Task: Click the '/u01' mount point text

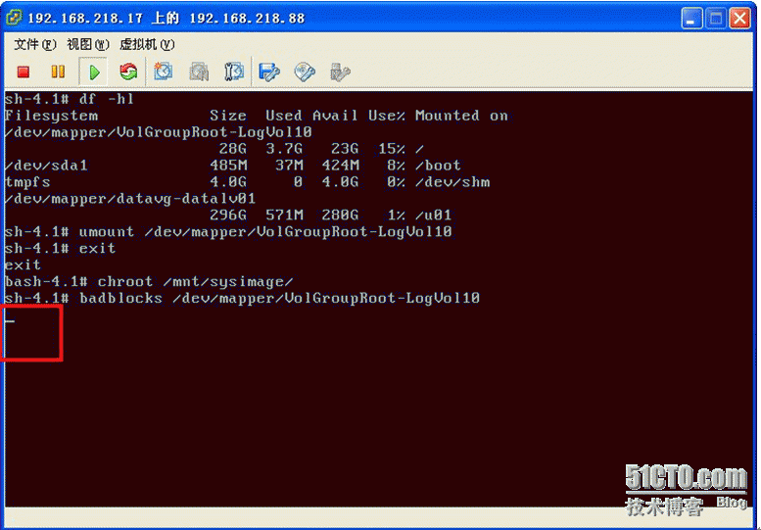Action: click(x=434, y=215)
